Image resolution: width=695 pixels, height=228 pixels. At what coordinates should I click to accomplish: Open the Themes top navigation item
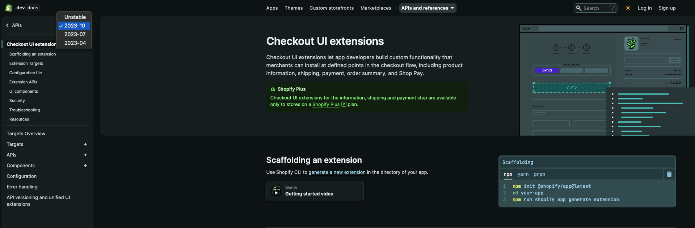pyautogui.click(x=294, y=8)
